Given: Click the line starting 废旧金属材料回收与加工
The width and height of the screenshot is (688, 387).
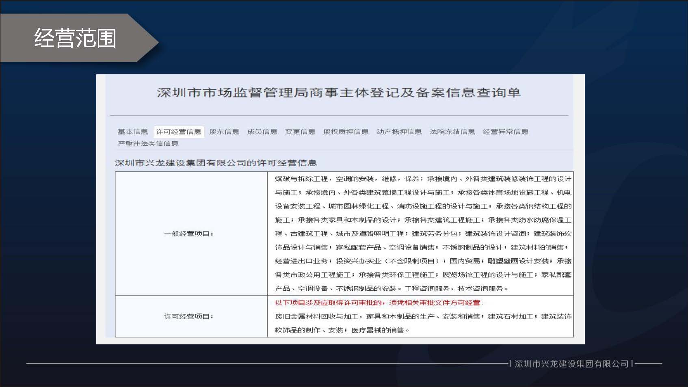Looking at the screenshot, I should point(423,316).
